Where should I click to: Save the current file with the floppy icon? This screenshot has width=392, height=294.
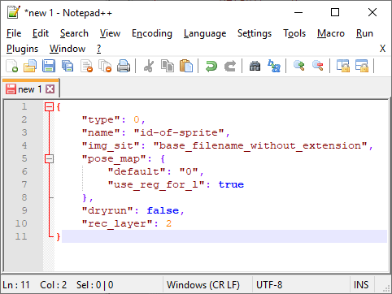click(49, 66)
